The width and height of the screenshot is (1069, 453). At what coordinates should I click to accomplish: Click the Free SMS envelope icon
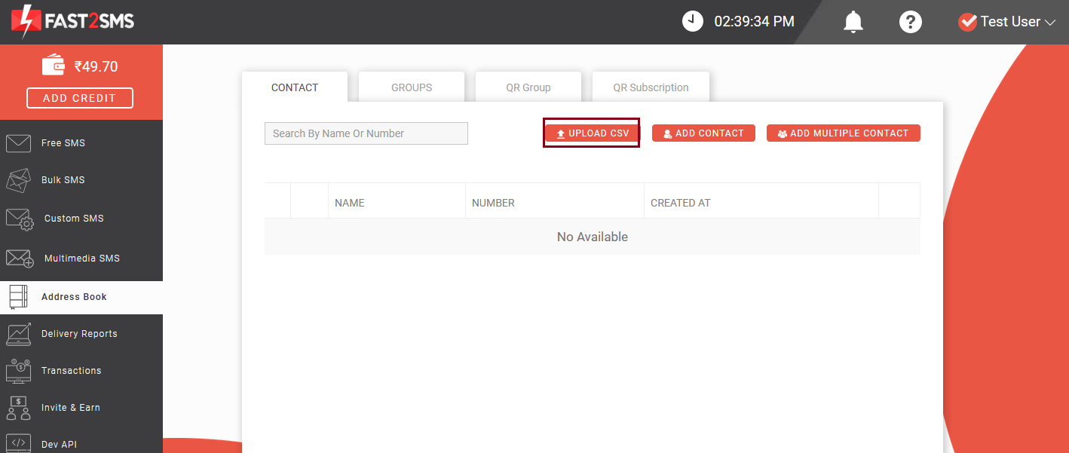point(18,143)
